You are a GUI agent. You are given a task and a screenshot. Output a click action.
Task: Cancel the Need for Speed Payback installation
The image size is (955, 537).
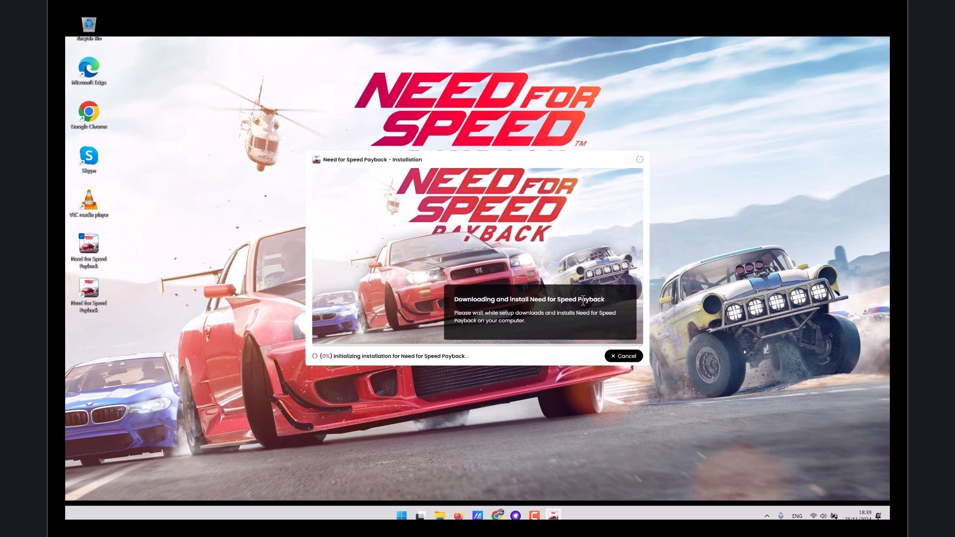623,356
